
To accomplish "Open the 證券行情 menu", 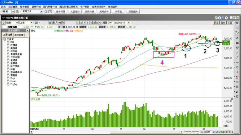I will pos(36,7).
